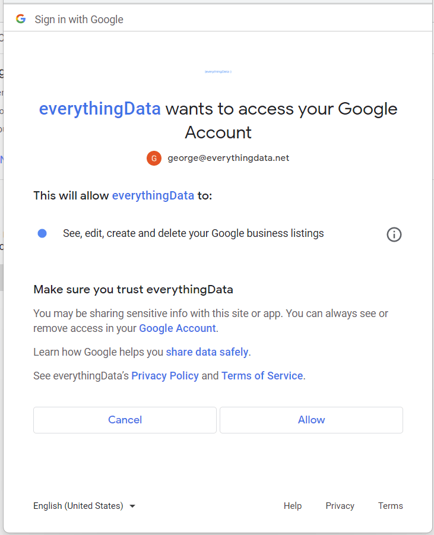Click the 'Sign in with Google' title text

point(79,20)
